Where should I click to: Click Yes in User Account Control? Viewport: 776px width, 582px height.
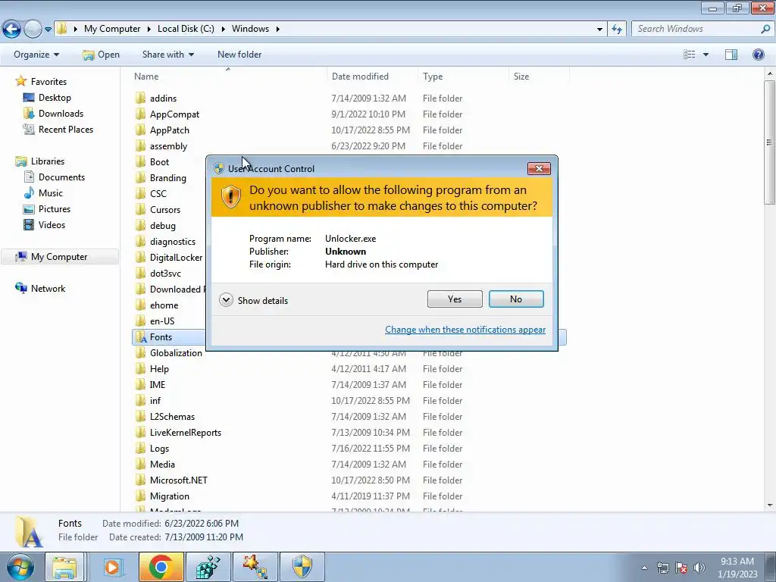pyautogui.click(x=455, y=299)
